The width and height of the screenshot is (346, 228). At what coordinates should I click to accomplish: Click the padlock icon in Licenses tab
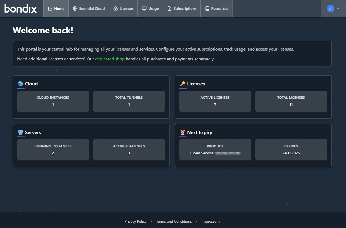(115, 9)
